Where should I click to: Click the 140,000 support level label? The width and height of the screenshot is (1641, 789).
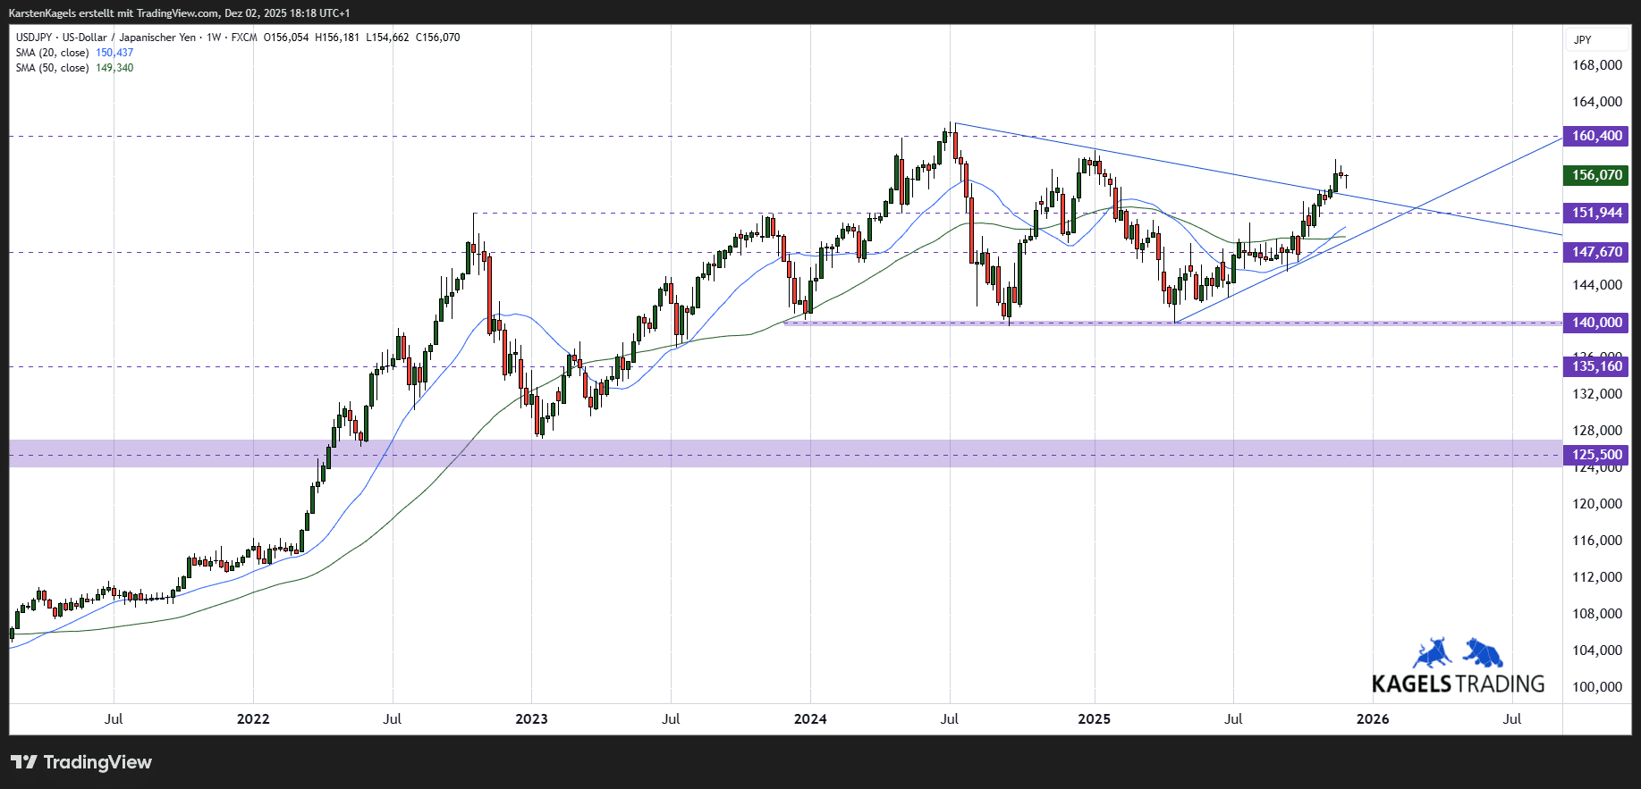(1596, 323)
